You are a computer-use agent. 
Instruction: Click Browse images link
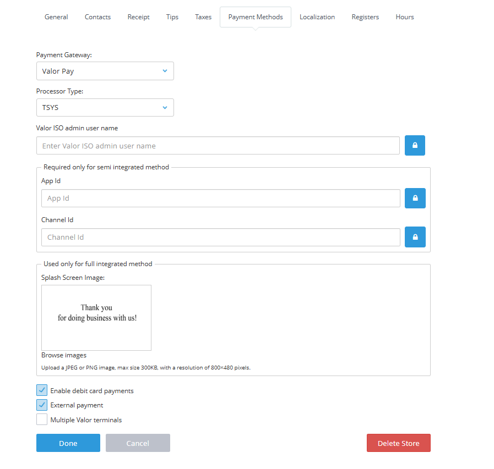[64, 355]
